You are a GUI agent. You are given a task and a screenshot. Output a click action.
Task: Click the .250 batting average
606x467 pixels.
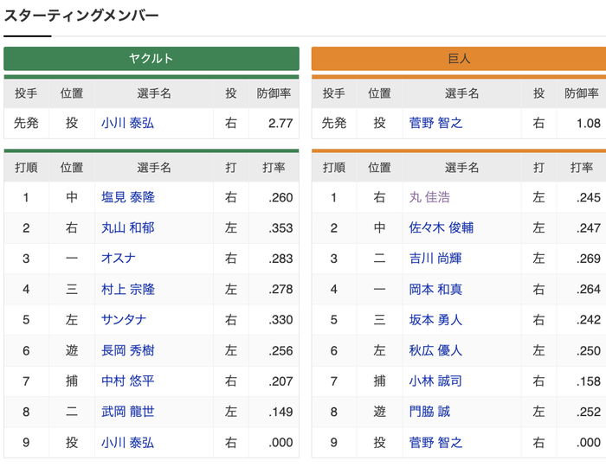point(588,351)
